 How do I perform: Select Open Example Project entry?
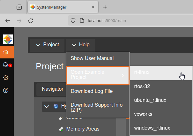(98, 75)
